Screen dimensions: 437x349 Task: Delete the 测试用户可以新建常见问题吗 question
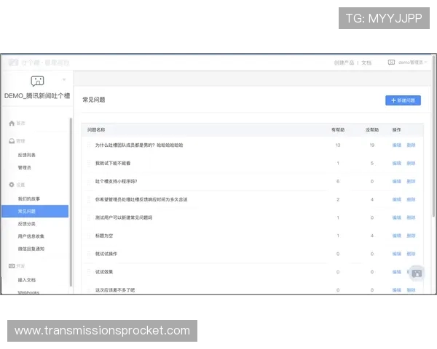pyautogui.click(x=411, y=217)
